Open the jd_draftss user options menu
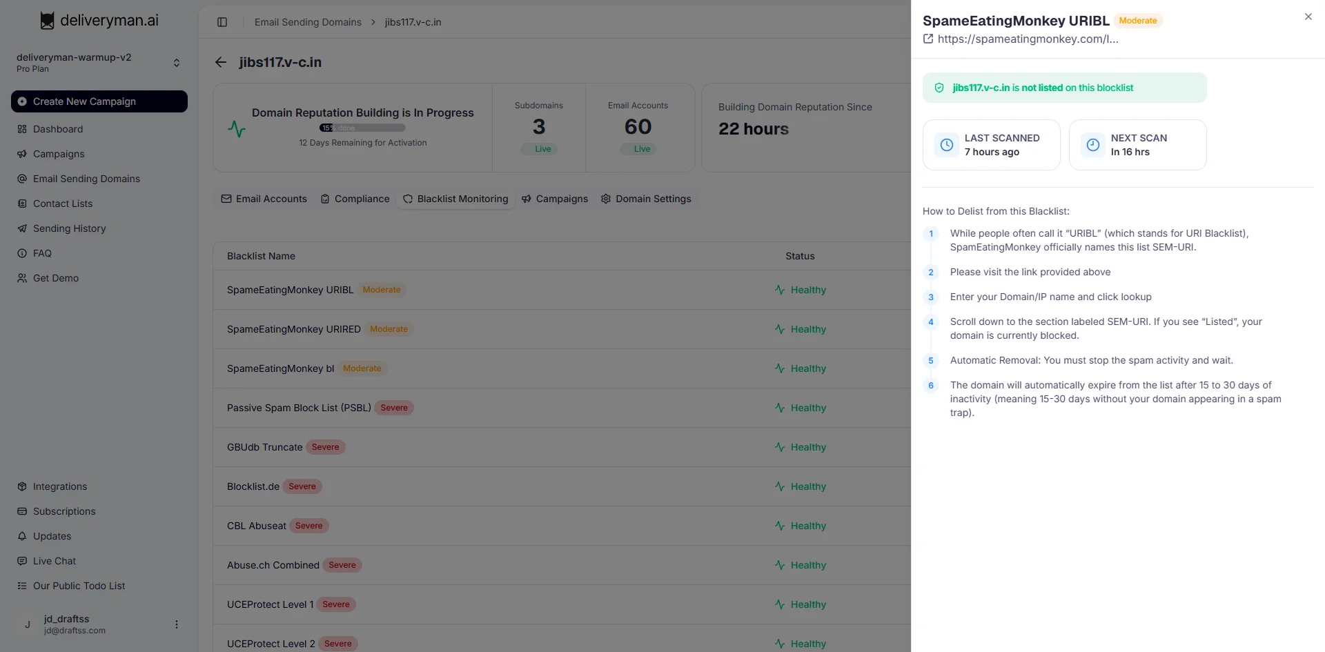 pyautogui.click(x=177, y=624)
